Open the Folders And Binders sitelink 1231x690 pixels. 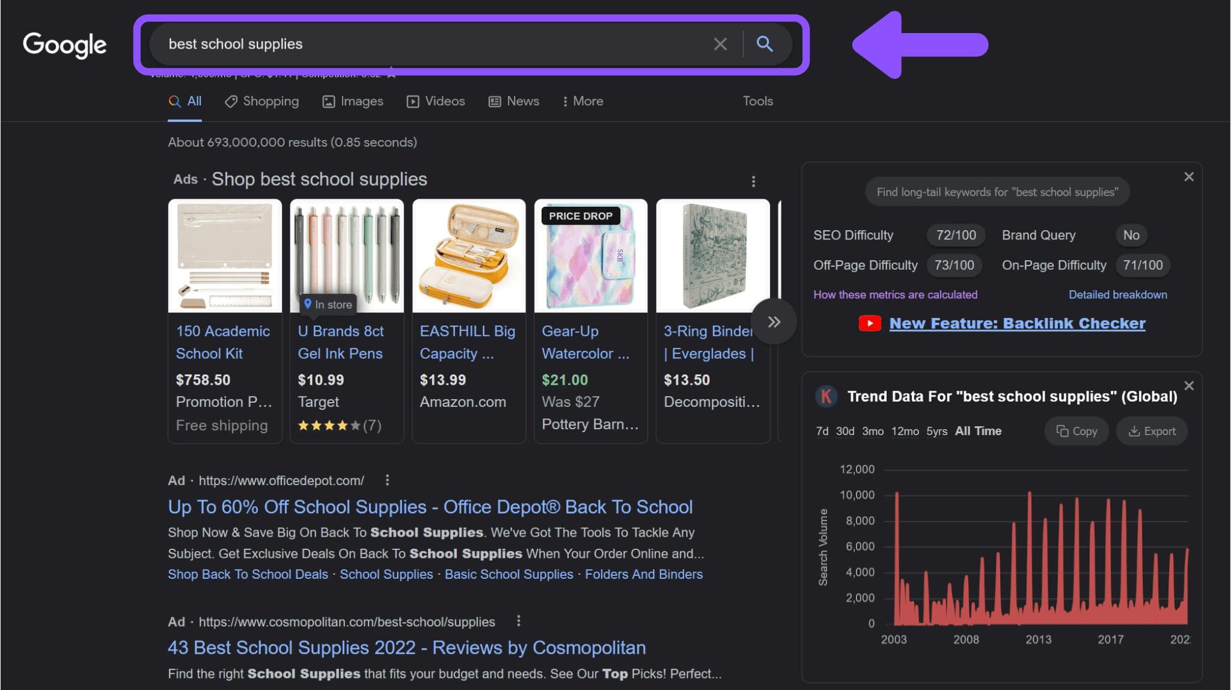pyautogui.click(x=643, y=574)
